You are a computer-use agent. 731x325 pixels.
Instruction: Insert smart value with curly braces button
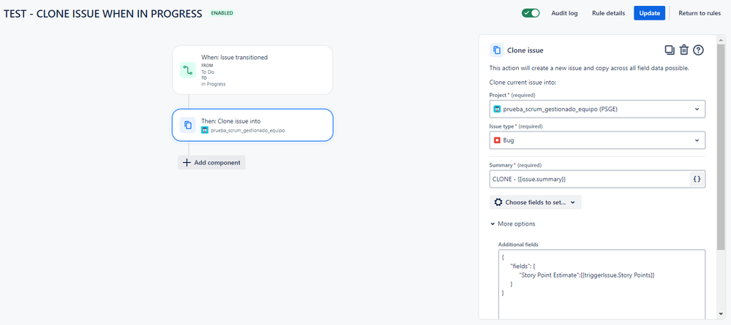click(x=697, y=179)
